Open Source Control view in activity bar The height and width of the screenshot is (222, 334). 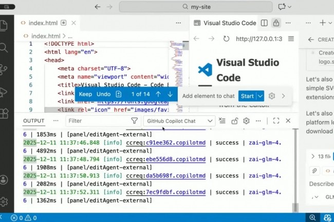(x=4, y=70)
